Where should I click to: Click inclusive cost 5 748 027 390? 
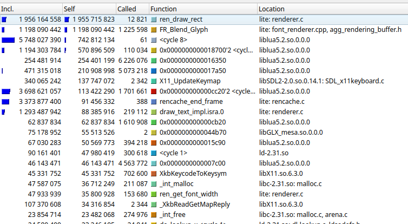tap(40, 40)
